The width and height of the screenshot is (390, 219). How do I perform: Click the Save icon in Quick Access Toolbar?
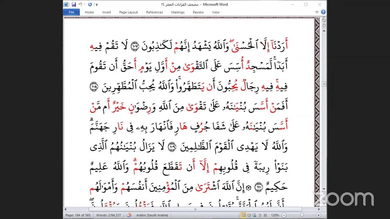coord(74,5)
